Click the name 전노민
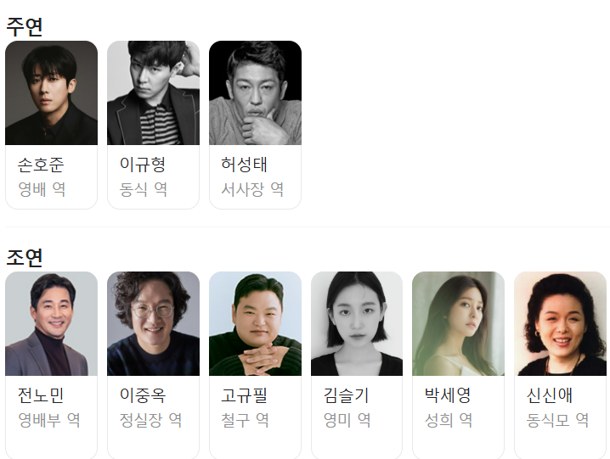This screenshot has height=459, width=610. click(41, 395)
